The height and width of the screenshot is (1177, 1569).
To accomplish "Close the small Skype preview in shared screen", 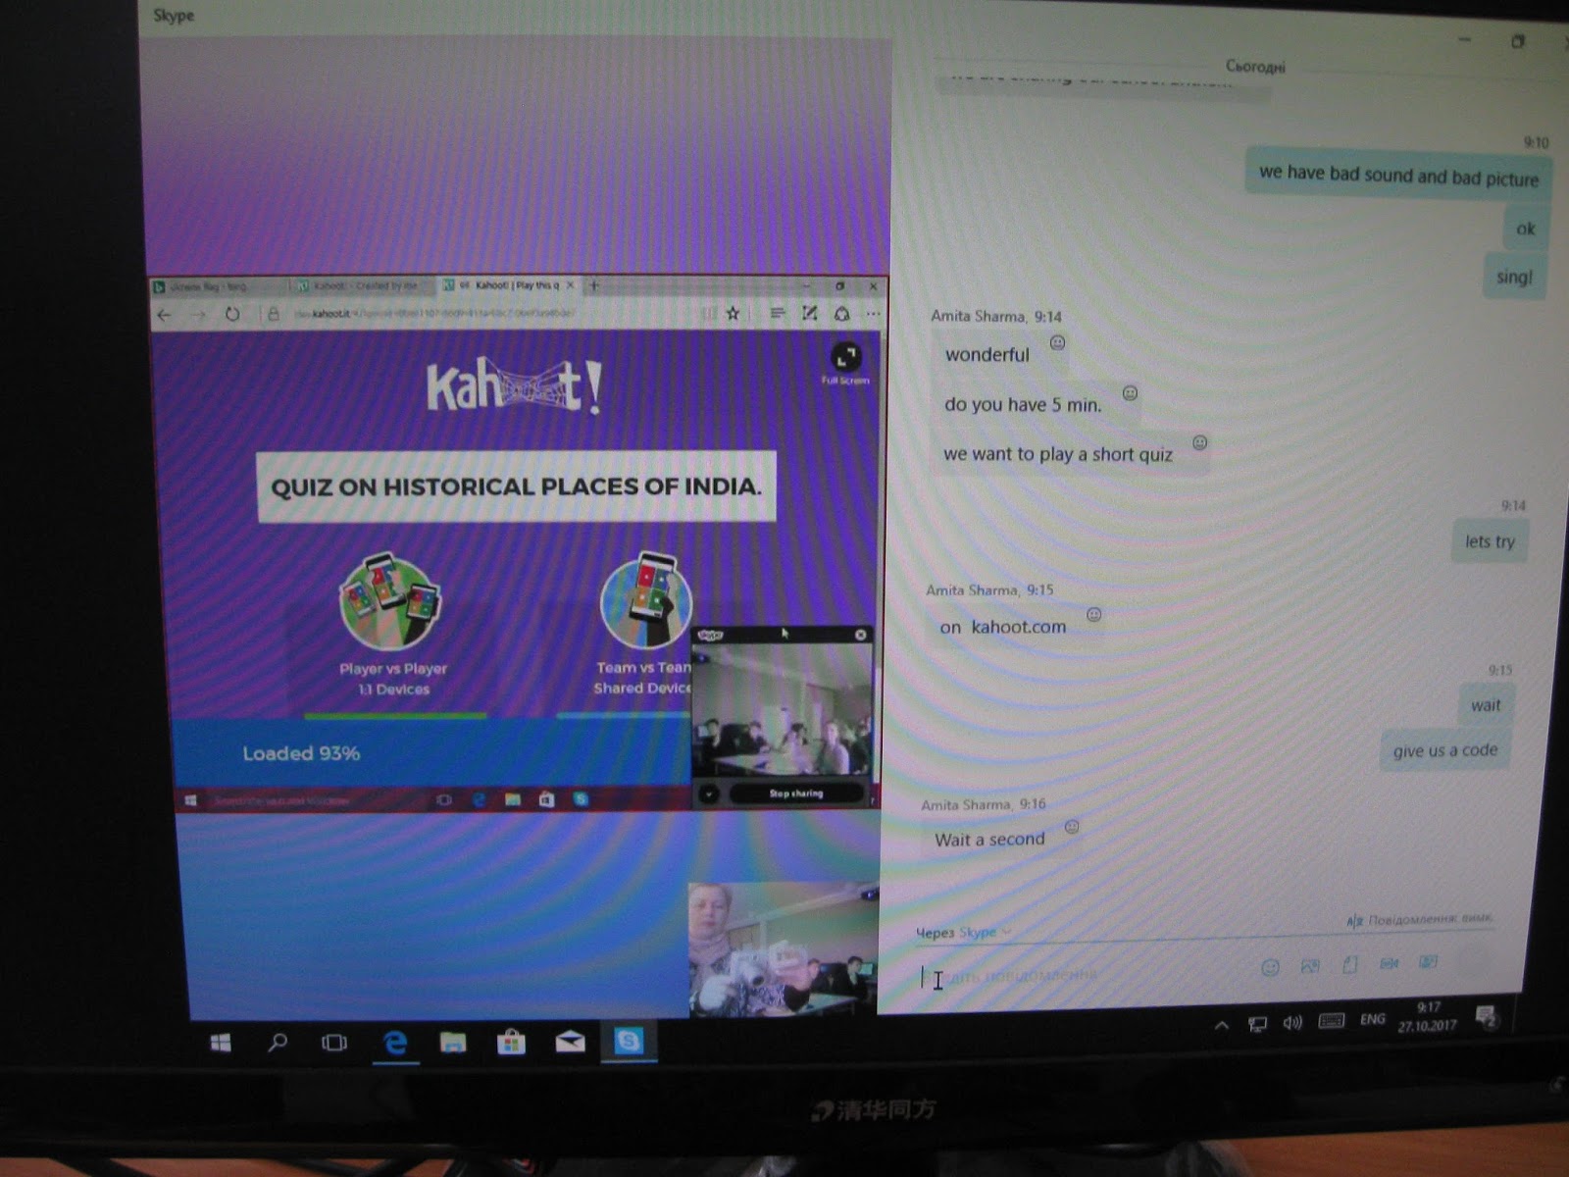I will coord(861,635).
